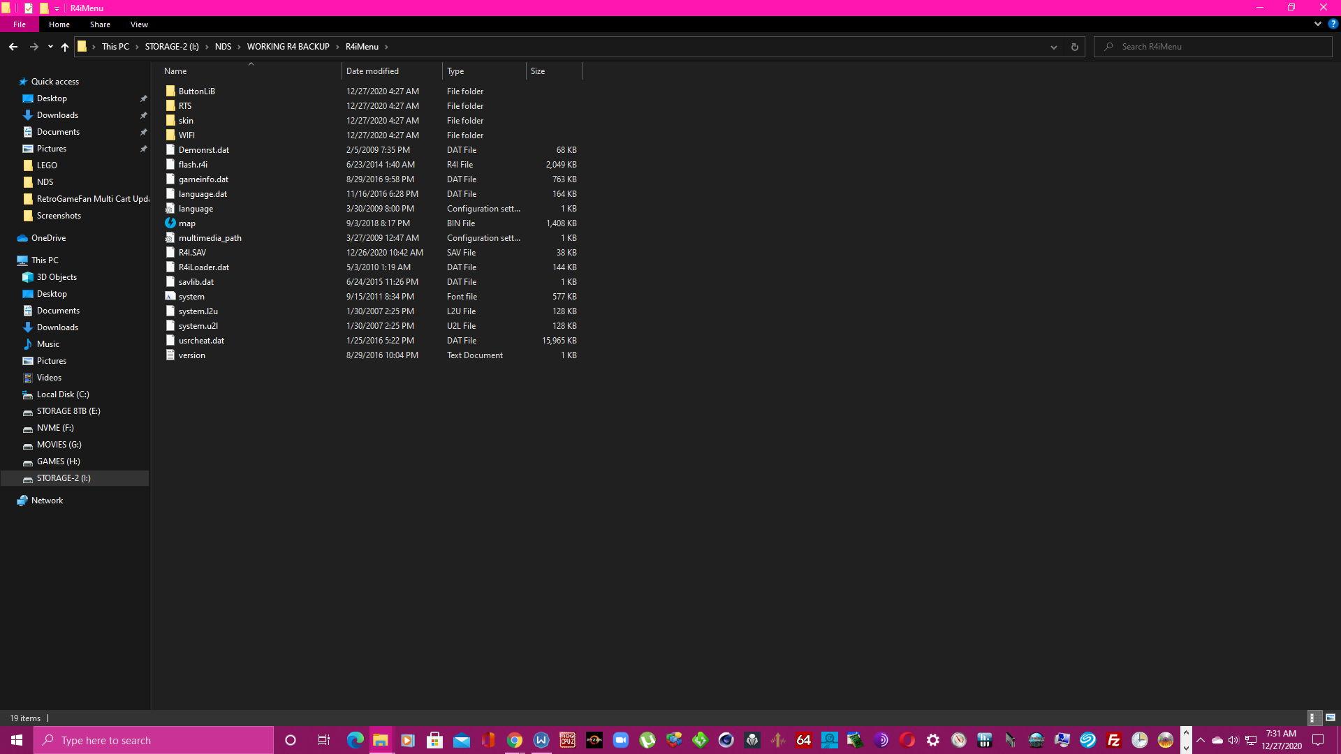Image resolution: width=1341 pixels, height=754 pixels.
Task: Expand chevron after R4iMenu in breadcrumb
Action: pyautogui.click(x=386, y=47)
